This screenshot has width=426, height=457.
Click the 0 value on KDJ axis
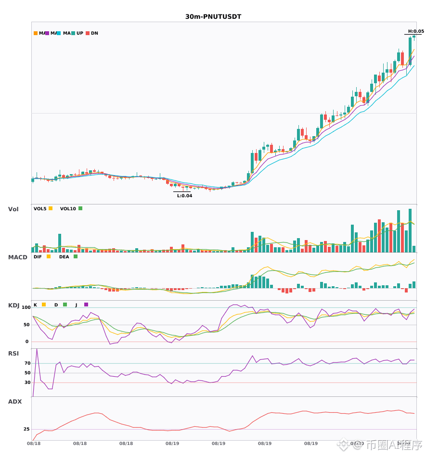pyautogui.click(x=27, y=342)
